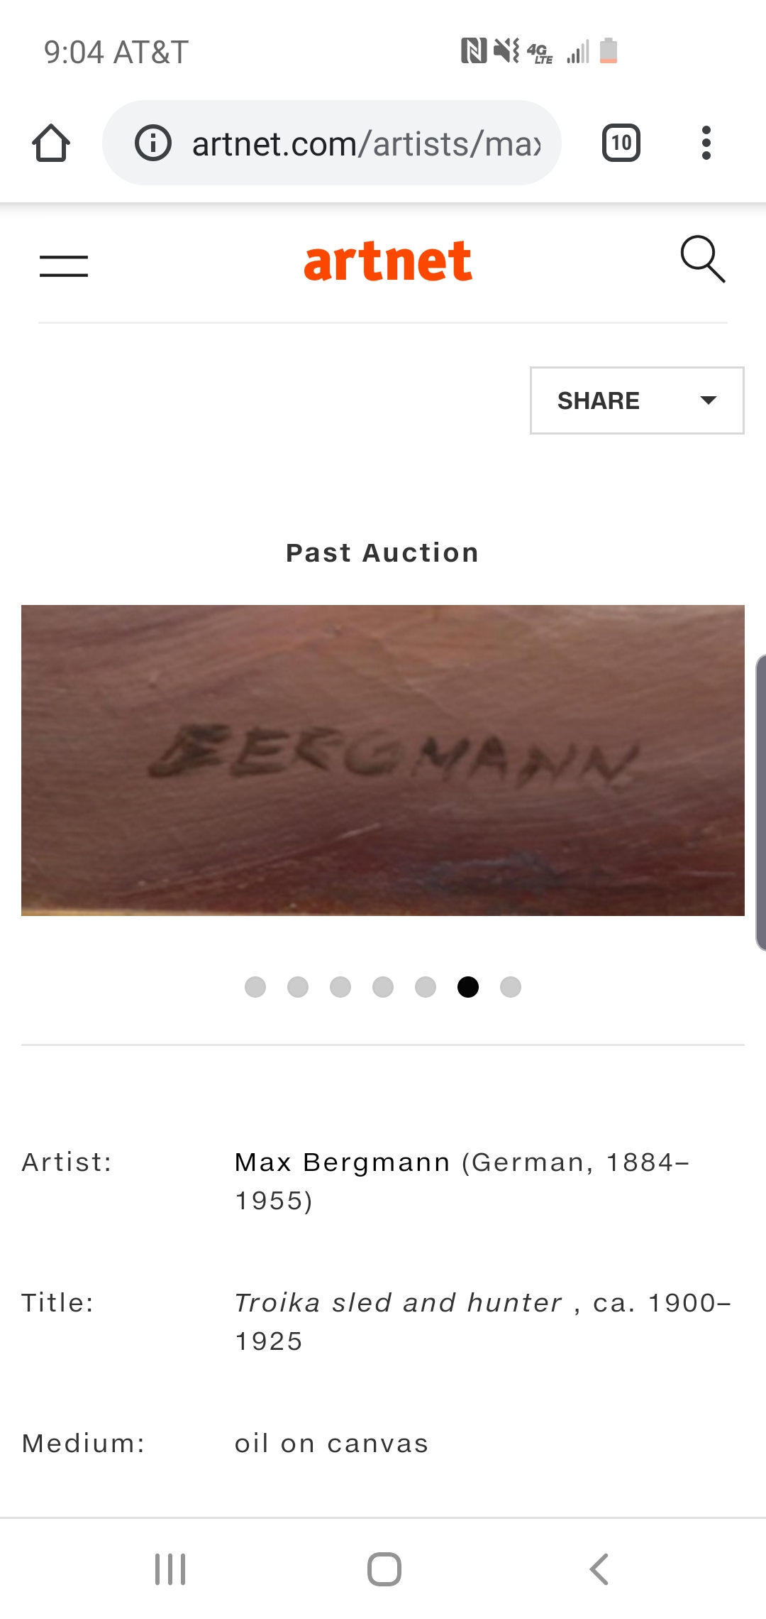Tap the Android recent apps button
Viewport: 766px width, 1619px height.
(x=170, y=1569)
